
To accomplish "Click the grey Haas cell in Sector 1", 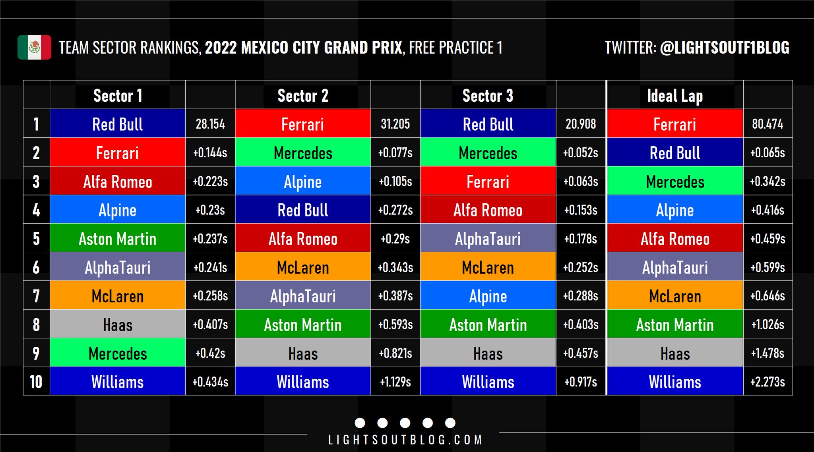I will click(118, 325).
